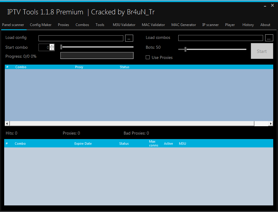The height and width of the screenshot is (212, 278).
Task: Sort upper list by Proxy column
Action: tap(79, 67)
